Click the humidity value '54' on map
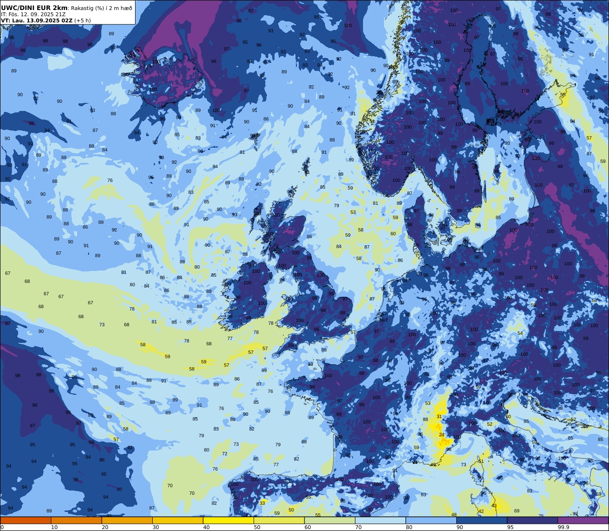 (x=520, y=333)
